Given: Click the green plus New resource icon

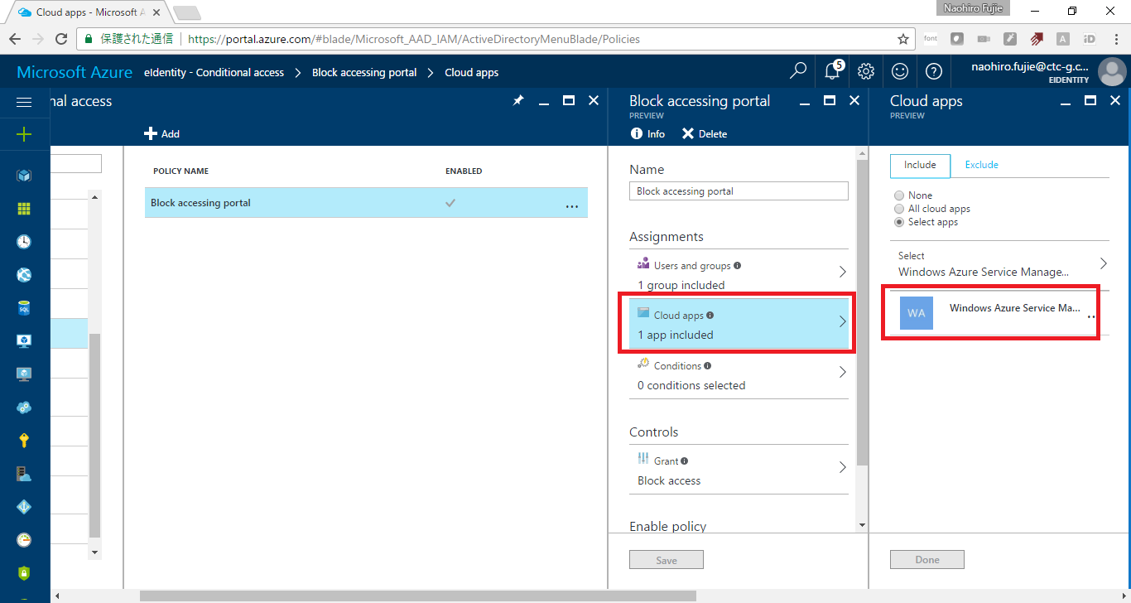Looking at the screenshot, I should [x=24, y=134].
